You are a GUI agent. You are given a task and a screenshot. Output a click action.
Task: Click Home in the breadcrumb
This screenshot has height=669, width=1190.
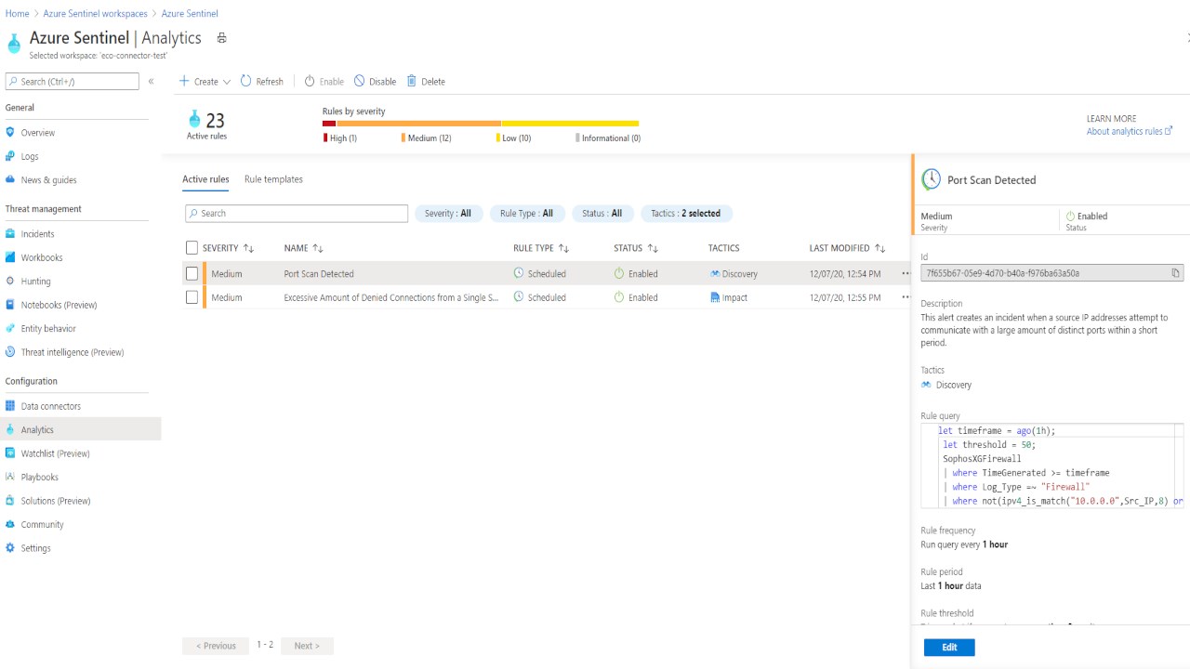coord(17,14)
